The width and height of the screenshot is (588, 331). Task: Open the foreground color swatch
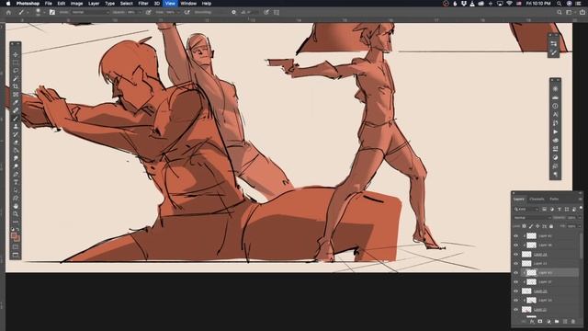(x=14, y=235)
